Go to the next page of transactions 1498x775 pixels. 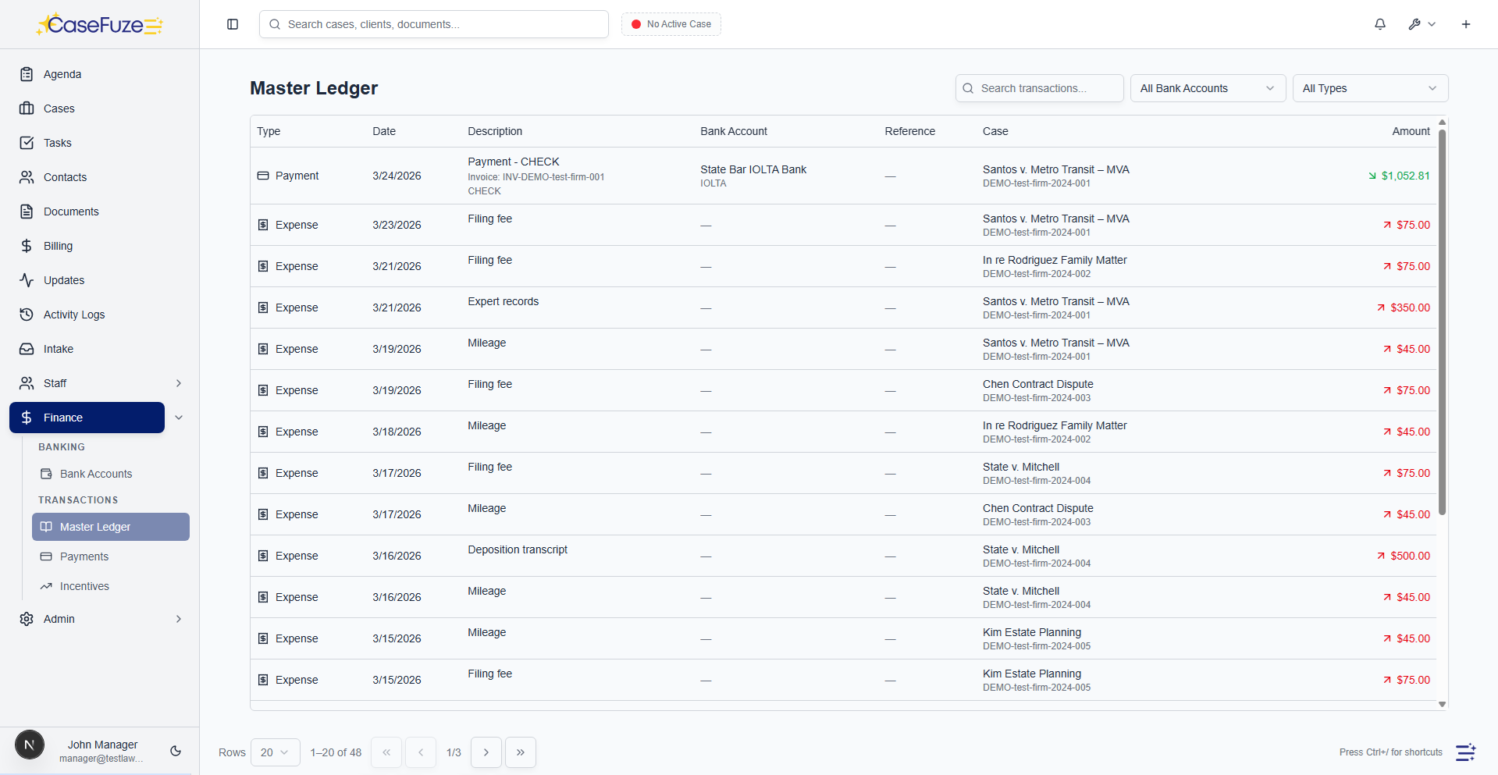click(x=486, y=752)
